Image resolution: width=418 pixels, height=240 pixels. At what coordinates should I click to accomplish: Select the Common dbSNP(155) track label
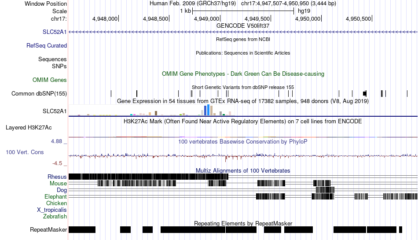(39, 94)
